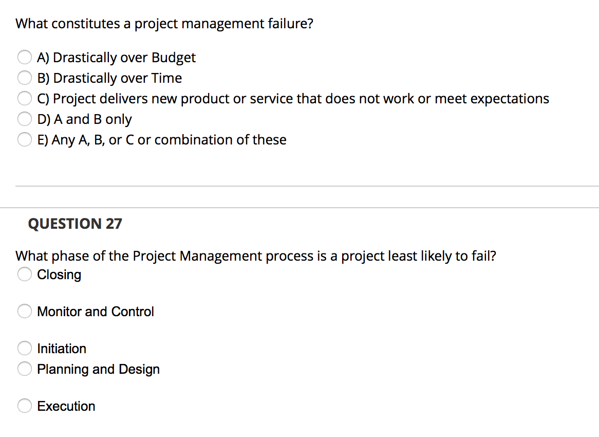Select option B) Drastically over Time
The image size is (599, 437).
25,78
